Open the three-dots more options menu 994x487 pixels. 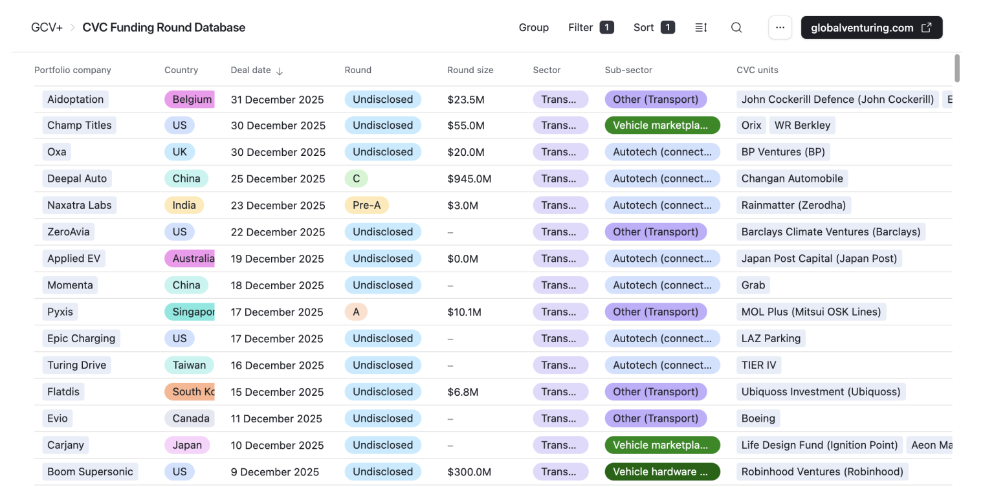[780, 28]
